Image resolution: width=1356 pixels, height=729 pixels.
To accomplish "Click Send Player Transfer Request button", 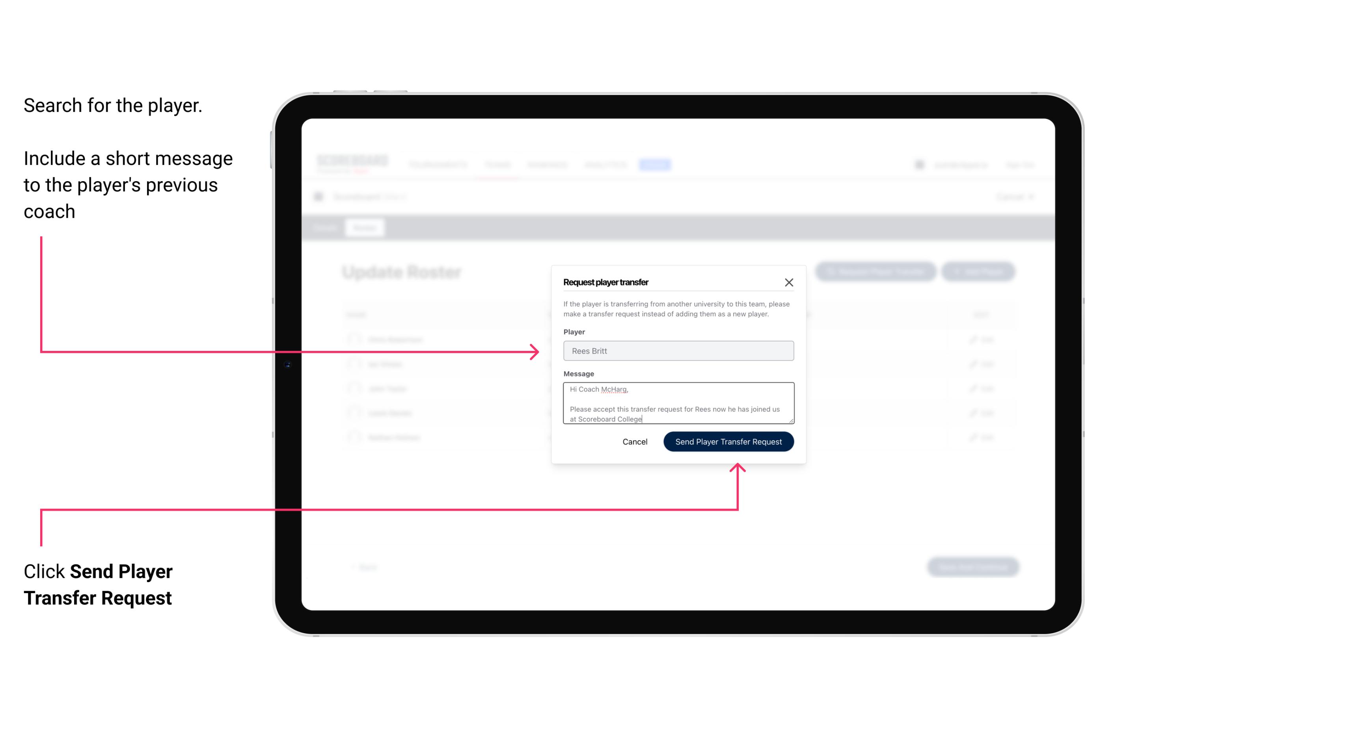I will point(728,441).
